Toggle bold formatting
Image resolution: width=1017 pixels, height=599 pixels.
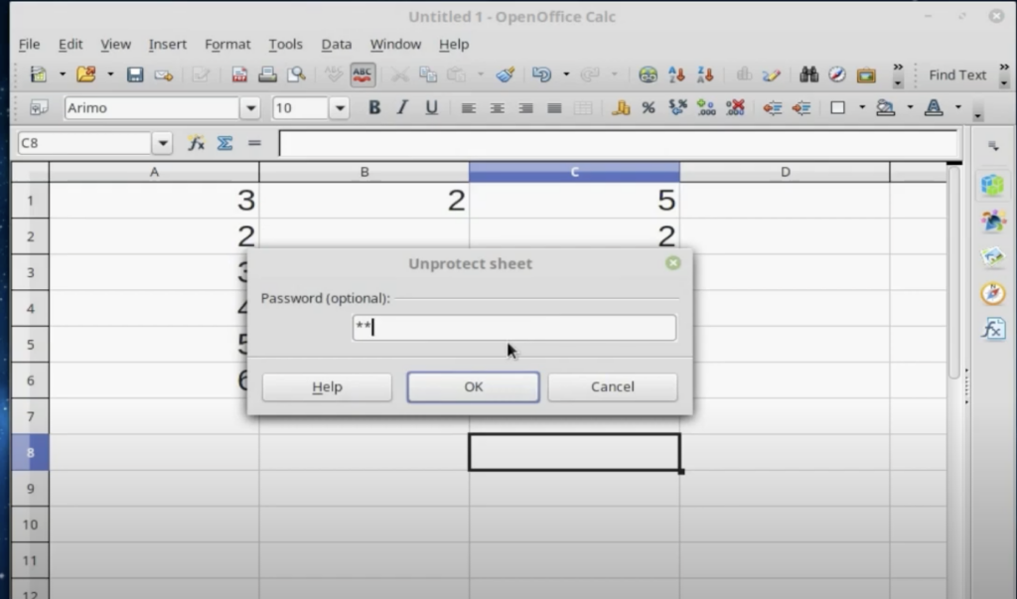click(374, 108)
